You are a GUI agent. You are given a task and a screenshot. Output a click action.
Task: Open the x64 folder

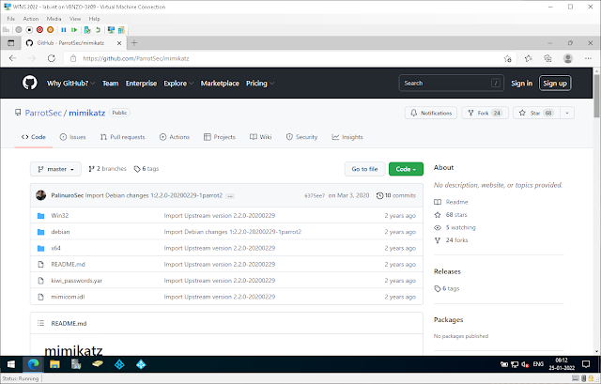(x=56, y=248)
